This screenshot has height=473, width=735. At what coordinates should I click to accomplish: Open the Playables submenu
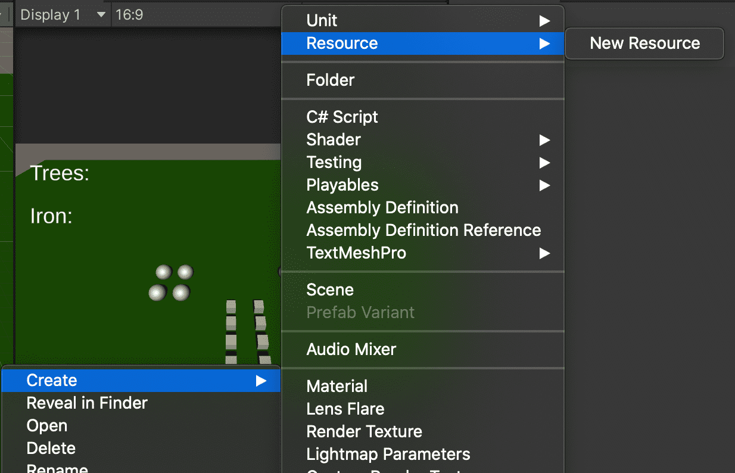(x=422, y=185)
